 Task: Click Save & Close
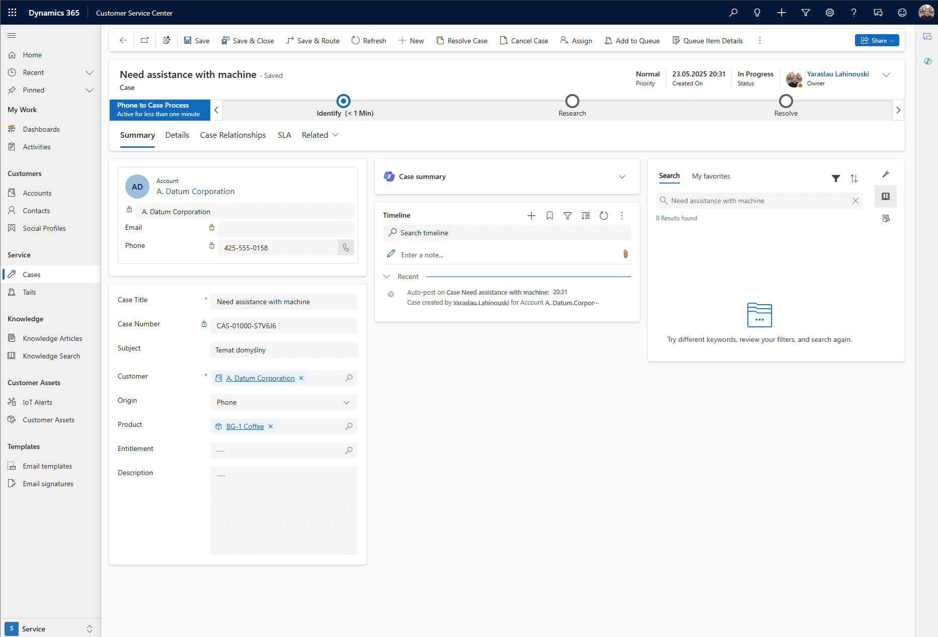248,40
